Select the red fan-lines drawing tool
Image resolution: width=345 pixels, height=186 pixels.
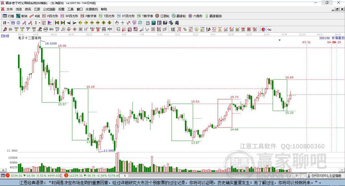click(x=124, y=30)
